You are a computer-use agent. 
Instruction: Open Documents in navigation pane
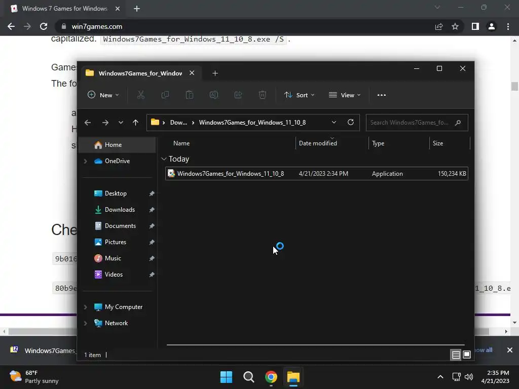pos(120,226)
